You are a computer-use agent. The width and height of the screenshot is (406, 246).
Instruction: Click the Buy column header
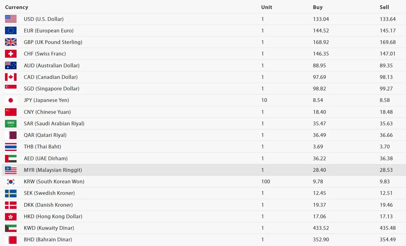(318, 7)
